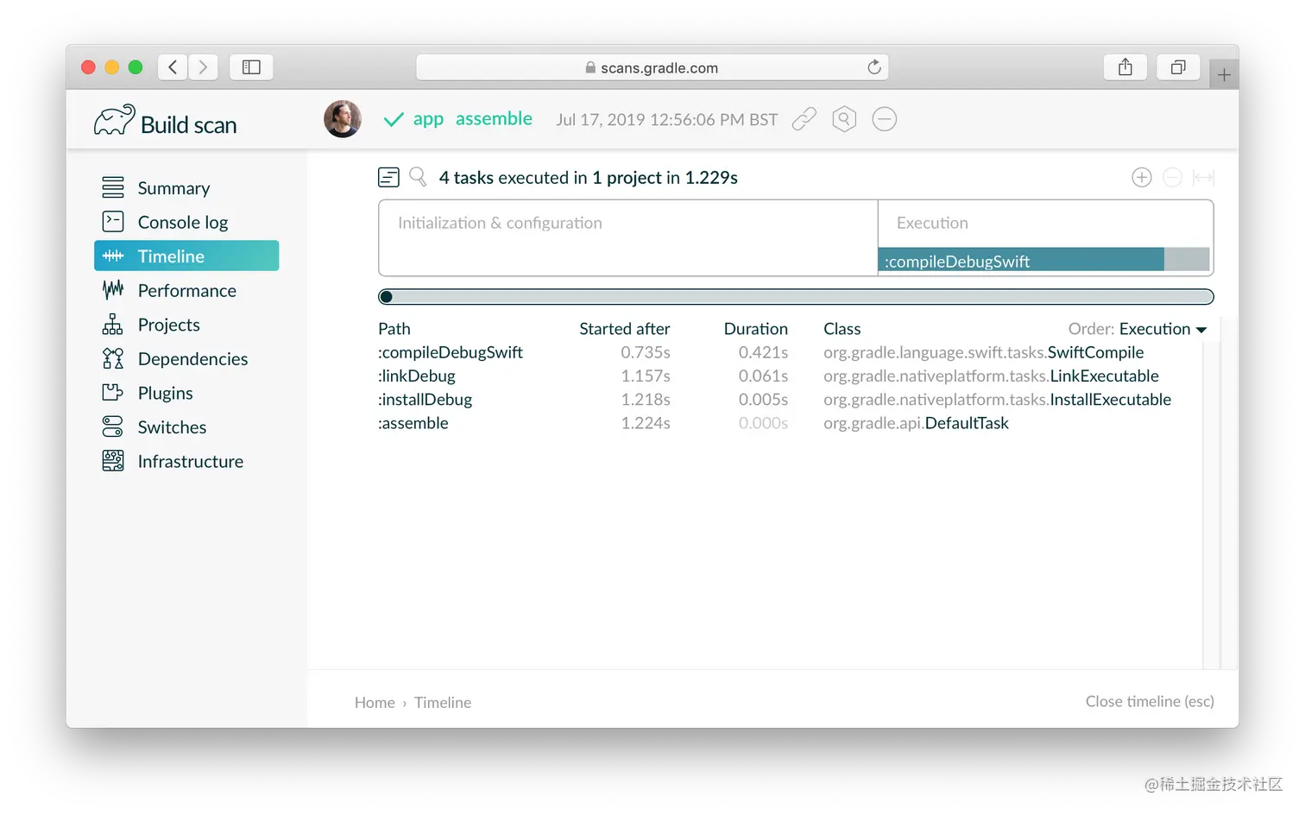Screen dimensions: 1305x815
Task: Click the Started after column header
Action: (x=625, y=329)
